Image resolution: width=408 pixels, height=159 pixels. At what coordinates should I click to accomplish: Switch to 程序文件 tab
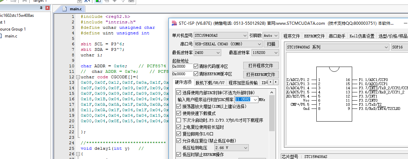coord(292,36)
